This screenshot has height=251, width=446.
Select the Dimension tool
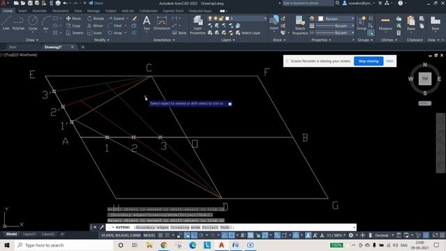pos(162,23)
